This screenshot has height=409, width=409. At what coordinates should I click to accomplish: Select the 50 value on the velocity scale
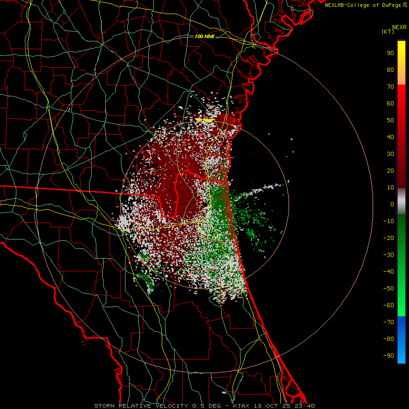[390, 120]
